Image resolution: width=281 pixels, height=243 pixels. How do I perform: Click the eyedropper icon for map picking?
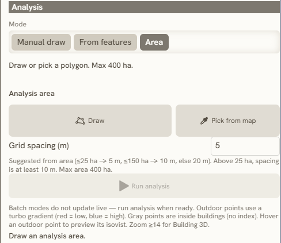[204, 121]
